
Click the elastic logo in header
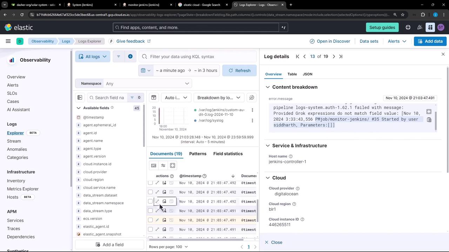(x=19, y=27)
